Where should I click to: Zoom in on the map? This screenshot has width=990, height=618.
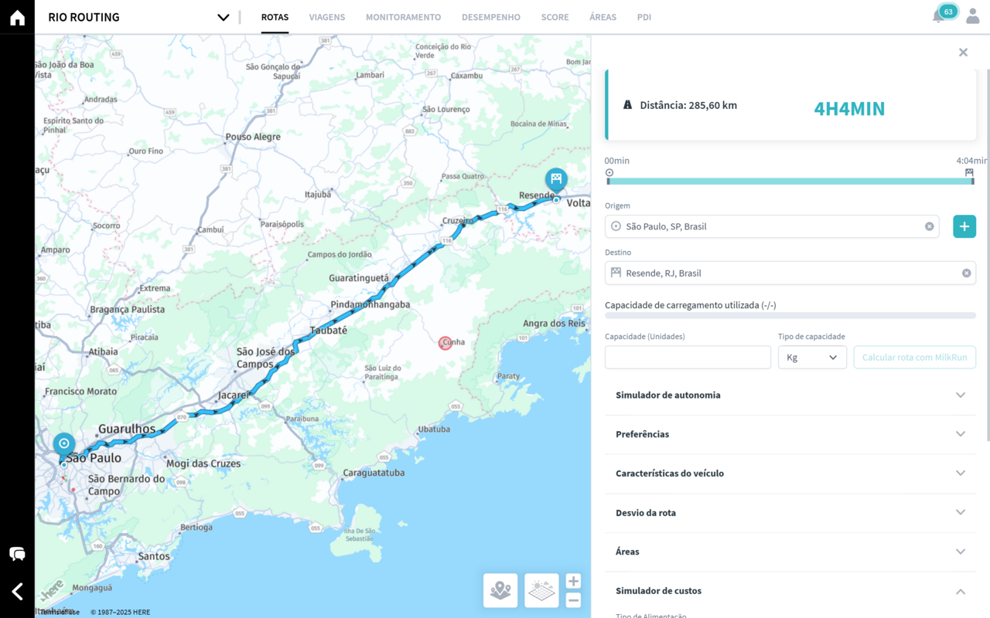(x=573, y=582)
